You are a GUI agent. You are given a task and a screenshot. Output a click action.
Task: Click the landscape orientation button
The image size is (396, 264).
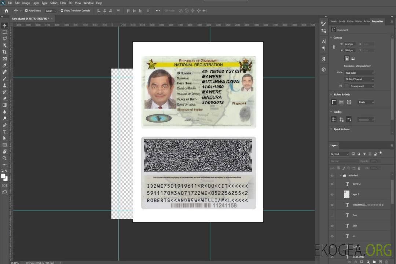click(353, 58)
